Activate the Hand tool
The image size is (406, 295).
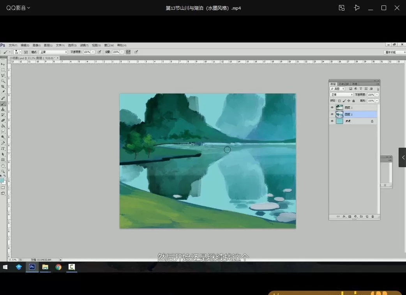3,166
